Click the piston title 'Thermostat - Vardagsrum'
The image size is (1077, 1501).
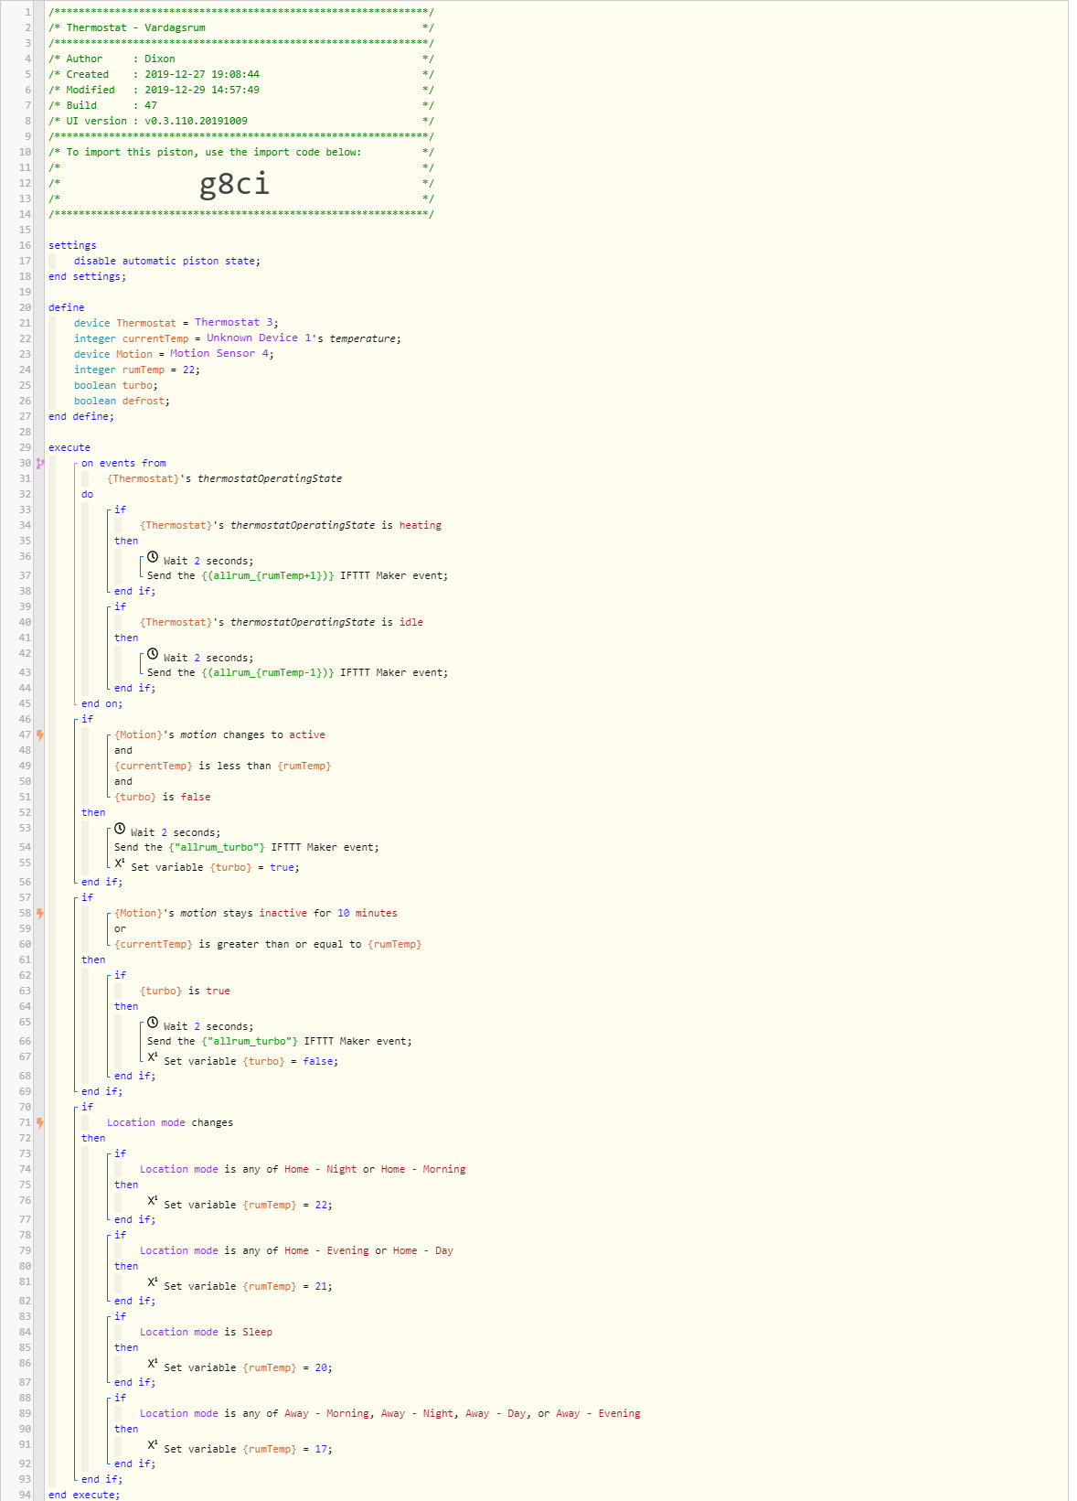(x=135, y=27)
